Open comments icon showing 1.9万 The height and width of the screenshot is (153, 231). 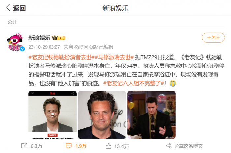[x=69, y=146]
